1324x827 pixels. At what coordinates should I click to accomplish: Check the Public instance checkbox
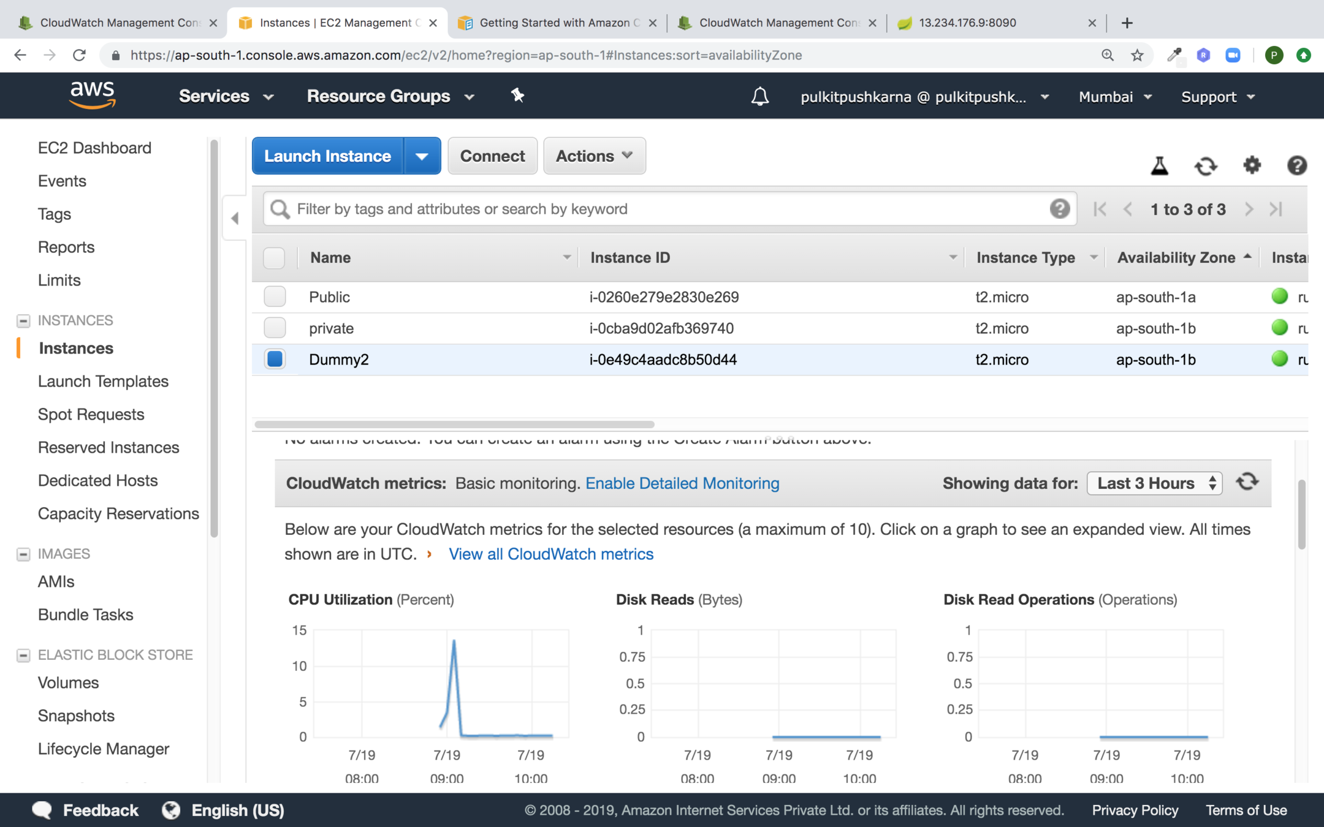[275, 296]
